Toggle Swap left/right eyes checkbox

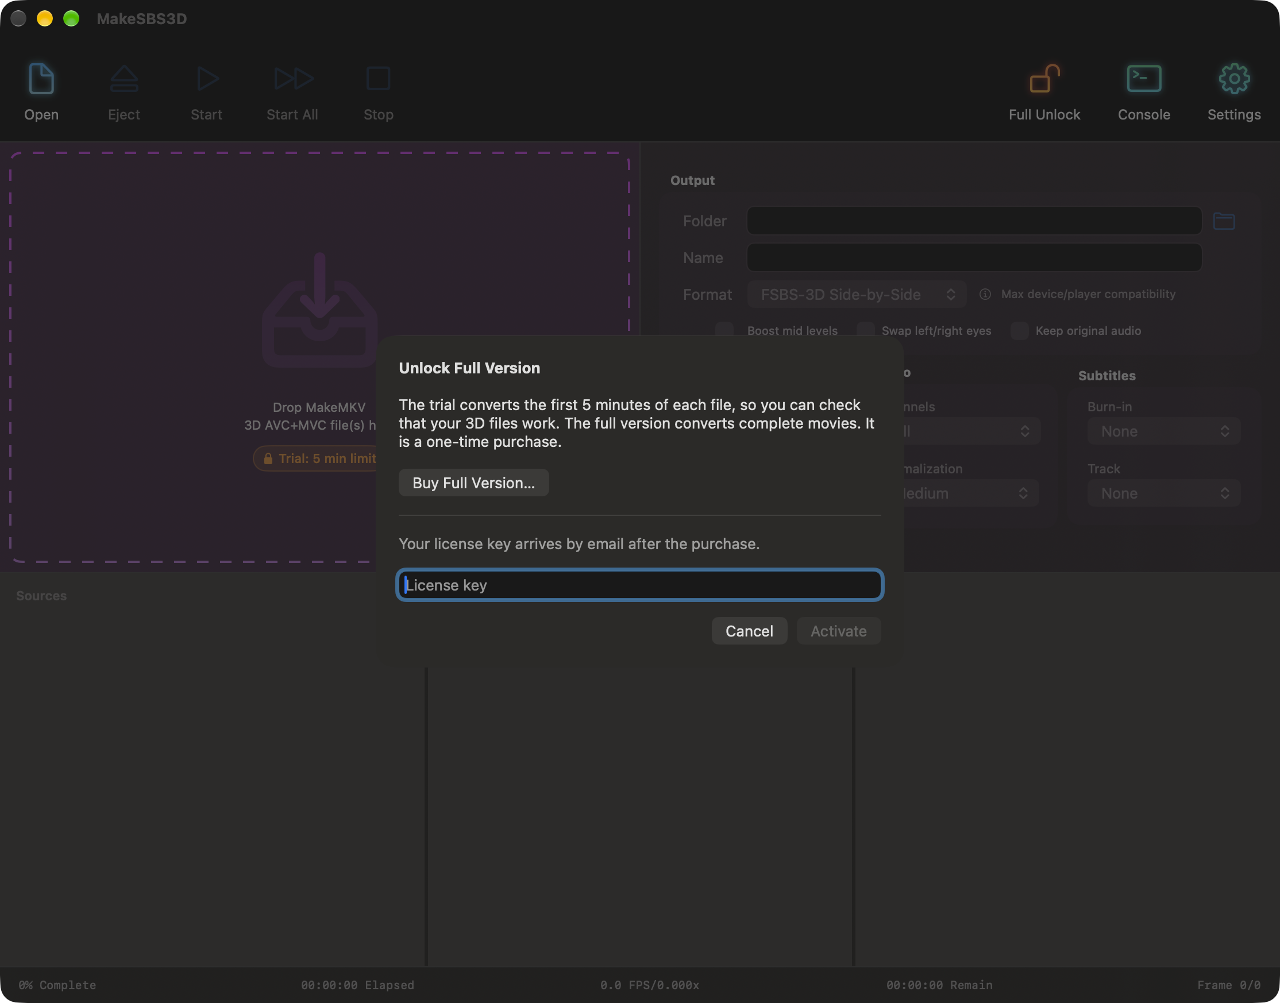pyautogui.click(x=865, y=331)
